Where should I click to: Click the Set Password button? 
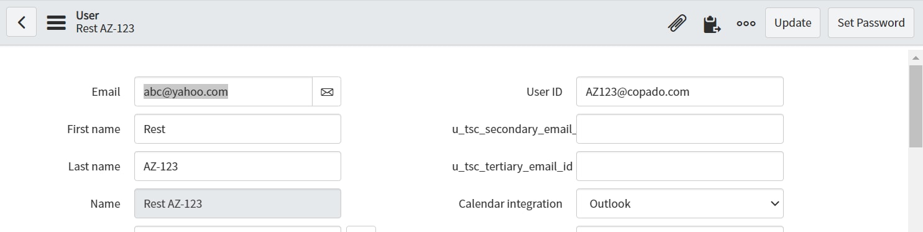pos(871,22)
